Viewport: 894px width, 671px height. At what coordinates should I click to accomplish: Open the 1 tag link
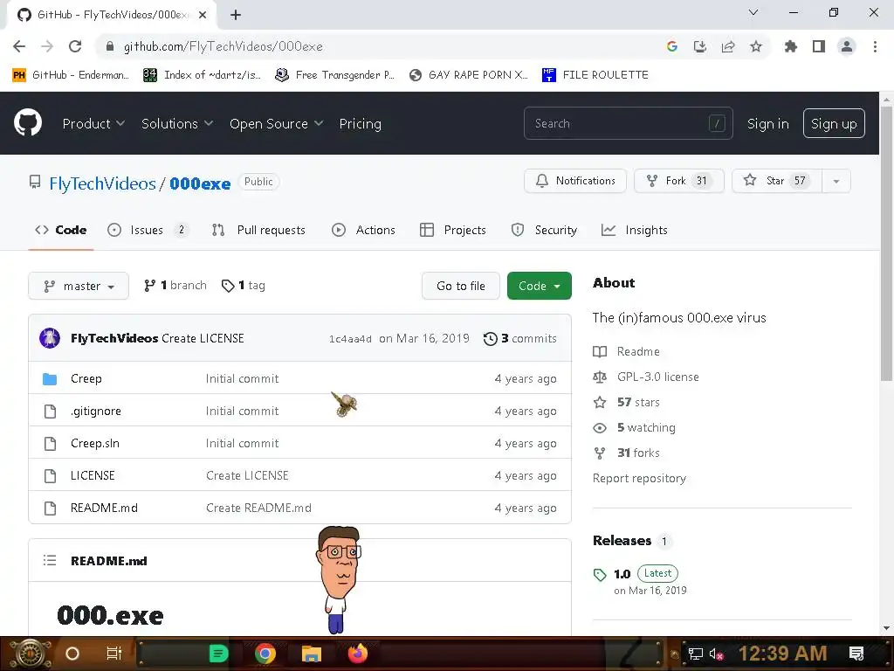(x=244, y=286)
